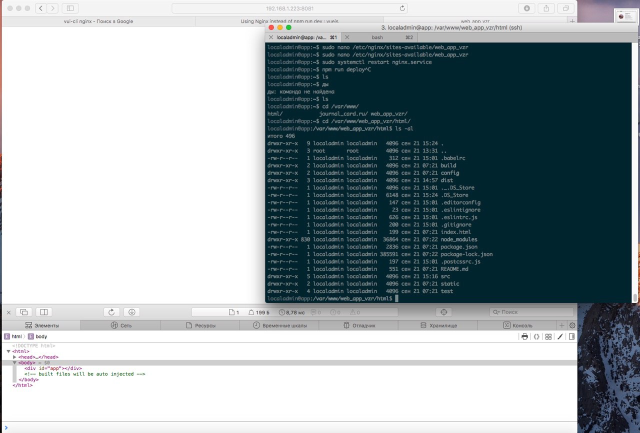This screenshot has width=640, height=433.
Task: Reload the page in the address bar
Action: 402,8
